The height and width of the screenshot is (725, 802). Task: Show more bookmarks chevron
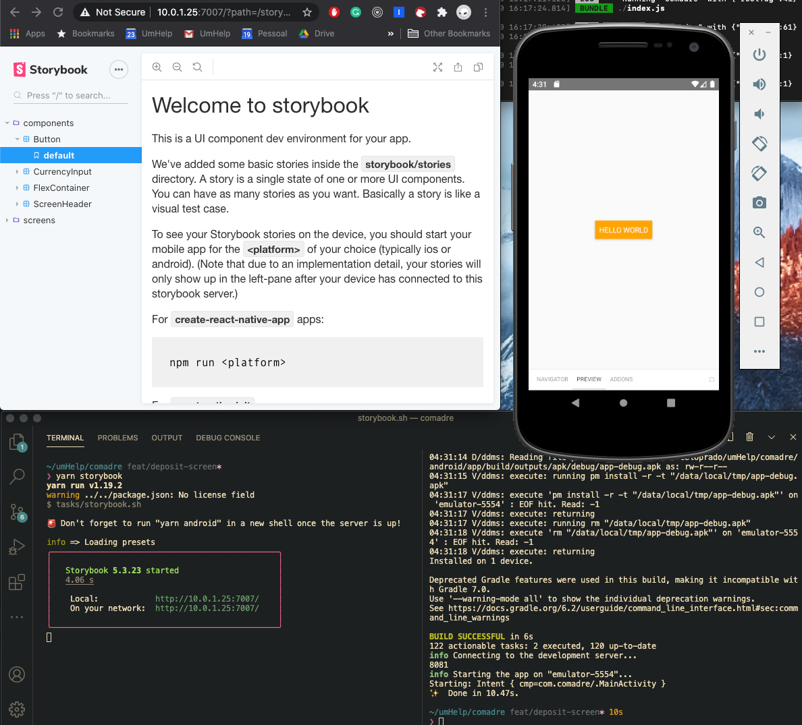(x=391, y=34)
